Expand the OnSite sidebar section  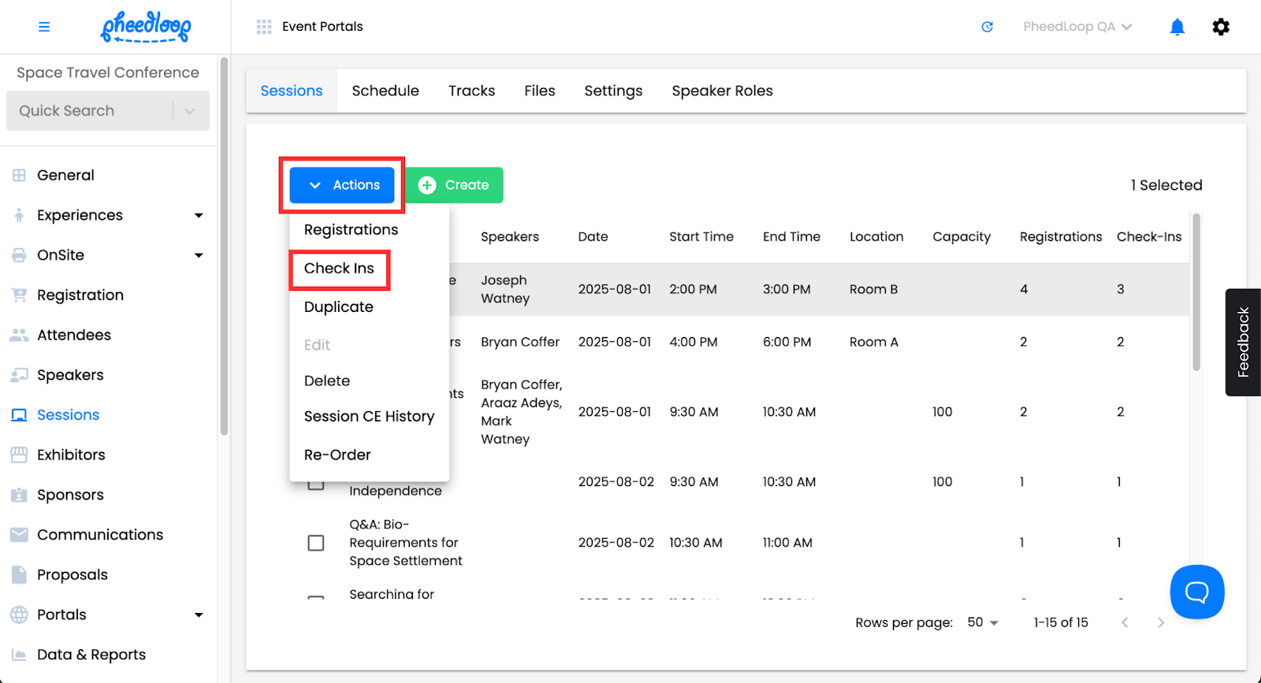tap(199, 255)
